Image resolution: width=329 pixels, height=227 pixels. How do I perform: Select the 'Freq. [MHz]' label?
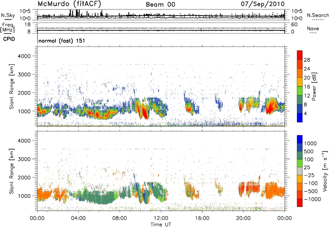point(7,27)
